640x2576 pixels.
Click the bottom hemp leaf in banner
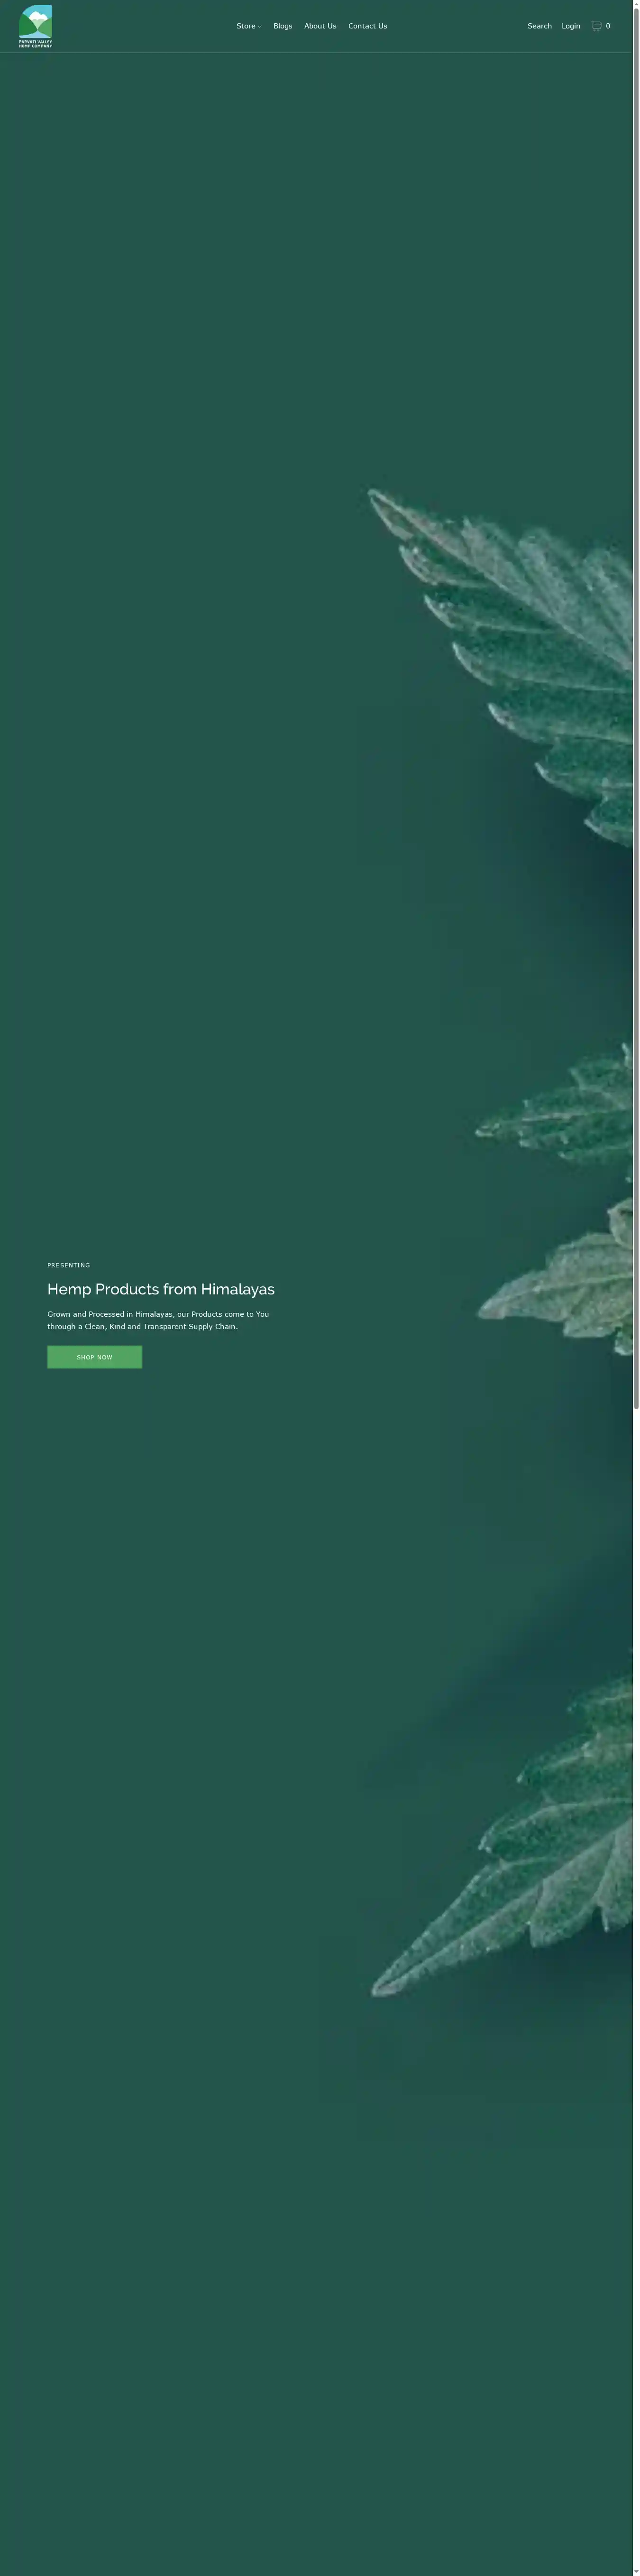[x=529, y=1850]
